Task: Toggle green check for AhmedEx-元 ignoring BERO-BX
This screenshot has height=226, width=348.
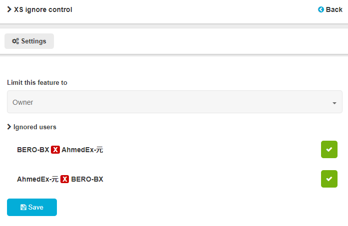Action: (329, 179)
